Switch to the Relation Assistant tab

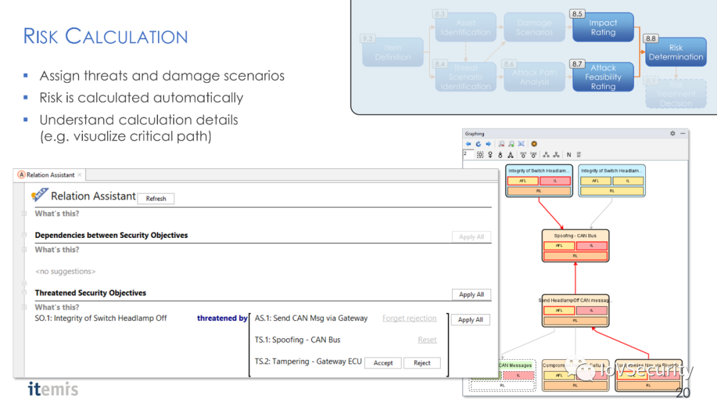[50, 175]
